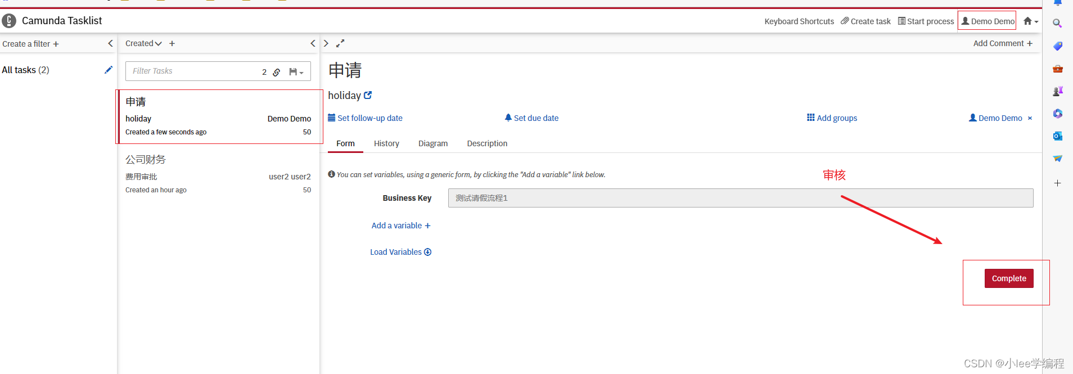The height and width of the screenshot is (374, 1073).
Task: Collapse the filters panel with its chevron
Action: click(110, 43)
